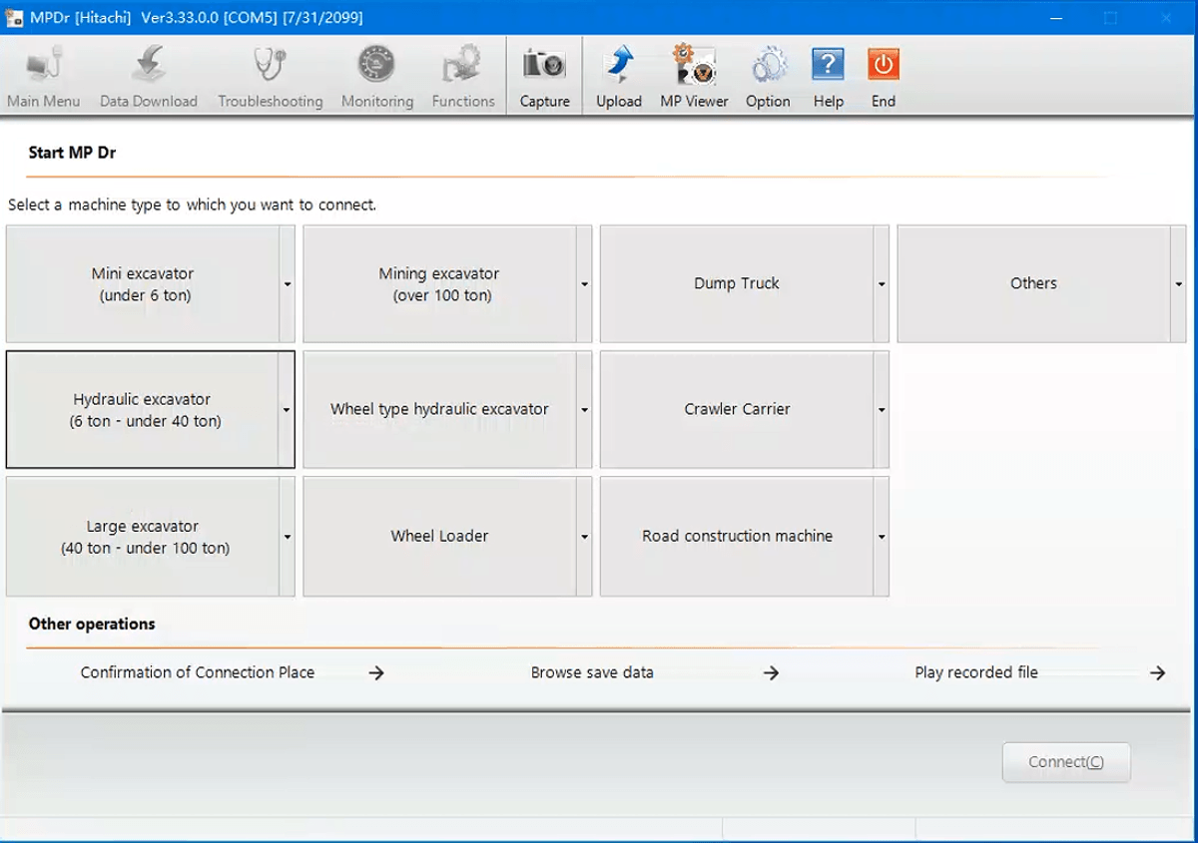
Task: Select Hydraulic excavator machine type
Action: coord(143,409)
